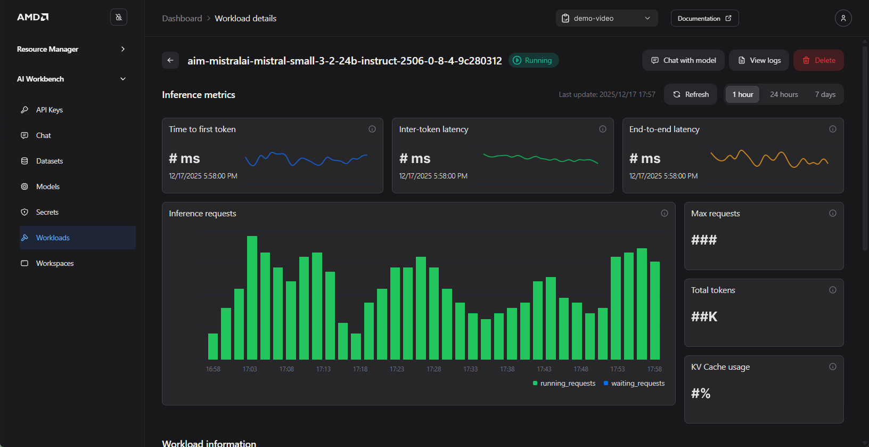Viewport: 869px width, 447px height.
Task: Open the demo-video project dropdown
Action: coord(606,18)
